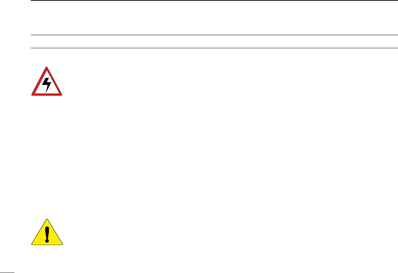Click the narrow band between the two thin rules
398x273 pixels.
tap(214, 41)
